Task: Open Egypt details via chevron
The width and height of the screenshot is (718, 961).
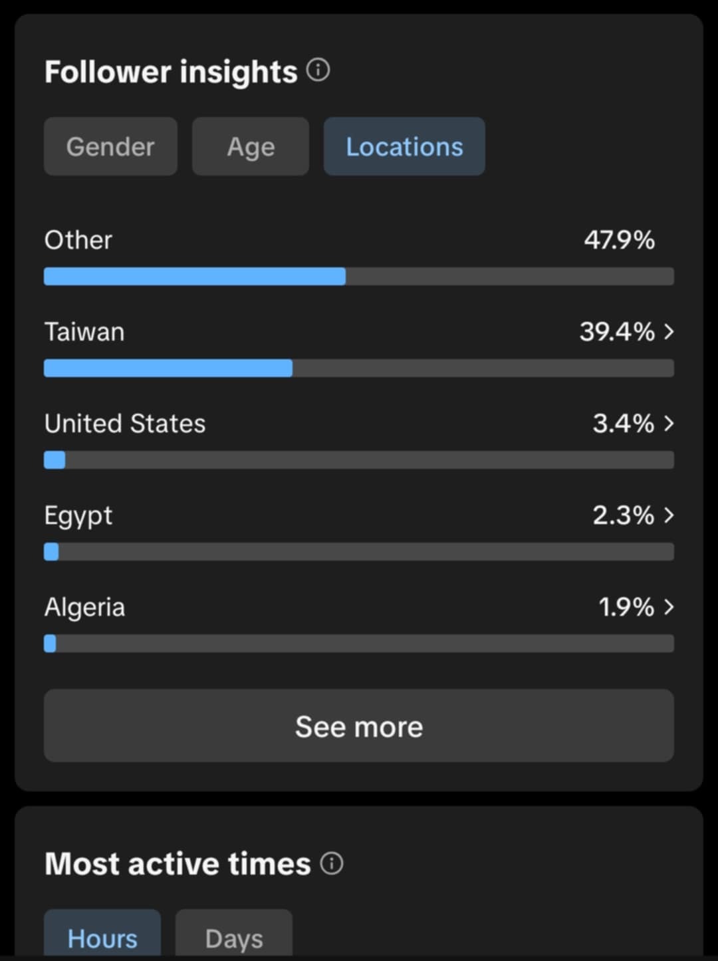Action: 669,515
